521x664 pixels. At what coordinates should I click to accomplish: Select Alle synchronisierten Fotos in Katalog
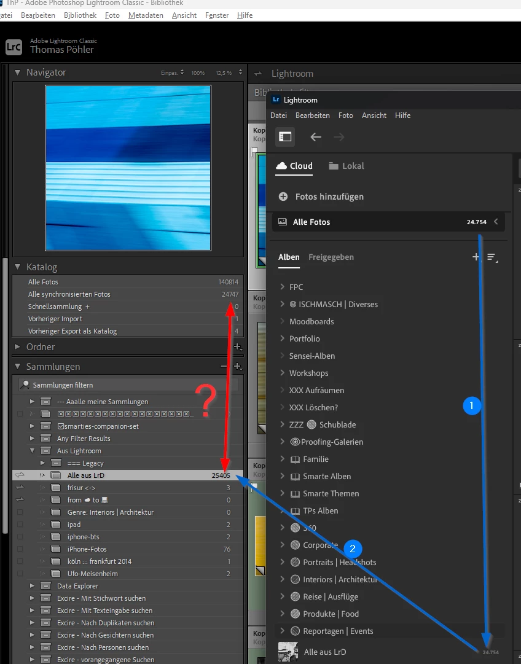[x=128, y=294]
